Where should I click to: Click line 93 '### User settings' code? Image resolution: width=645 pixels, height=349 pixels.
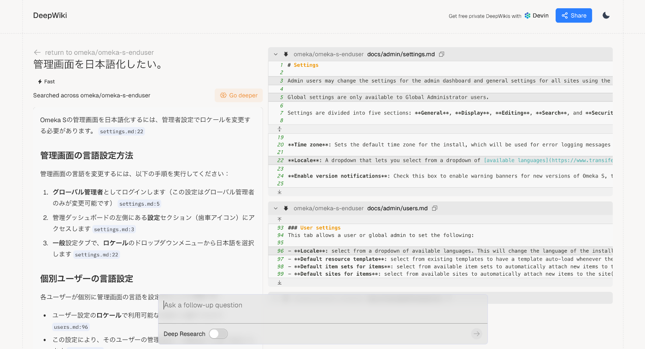pyautogui.click(x=314, y=228)
